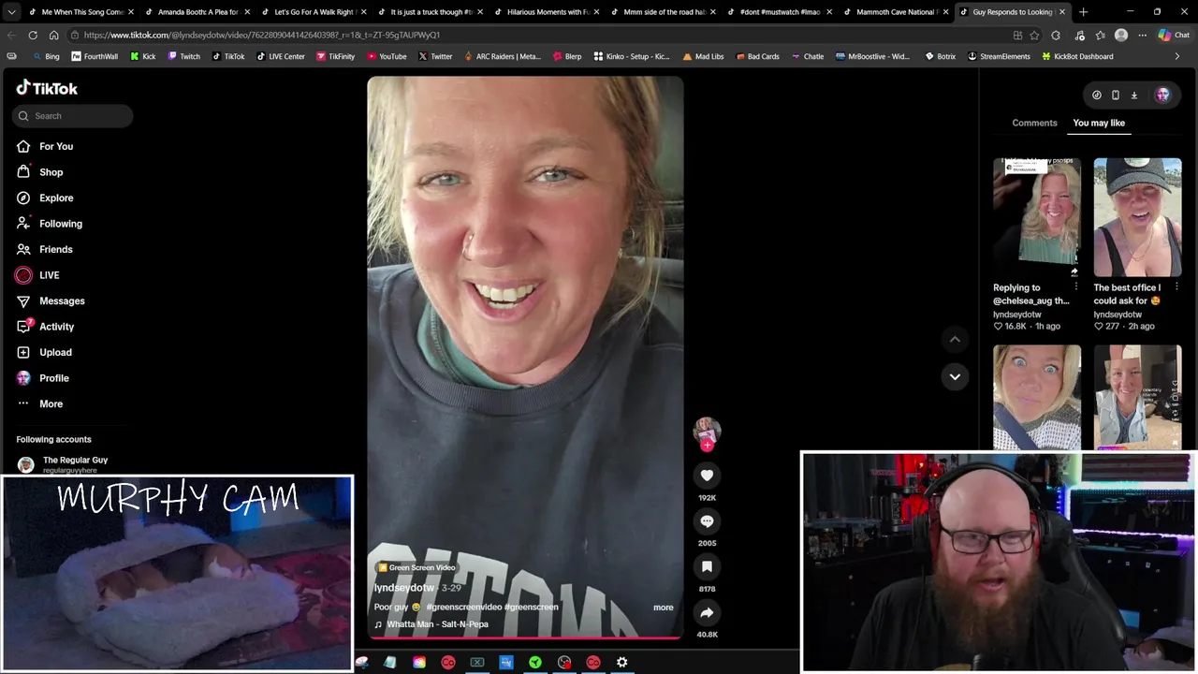Share the video using the arrow icon
This screenshot has width=1198, height=674.
(x=707, y=612)
